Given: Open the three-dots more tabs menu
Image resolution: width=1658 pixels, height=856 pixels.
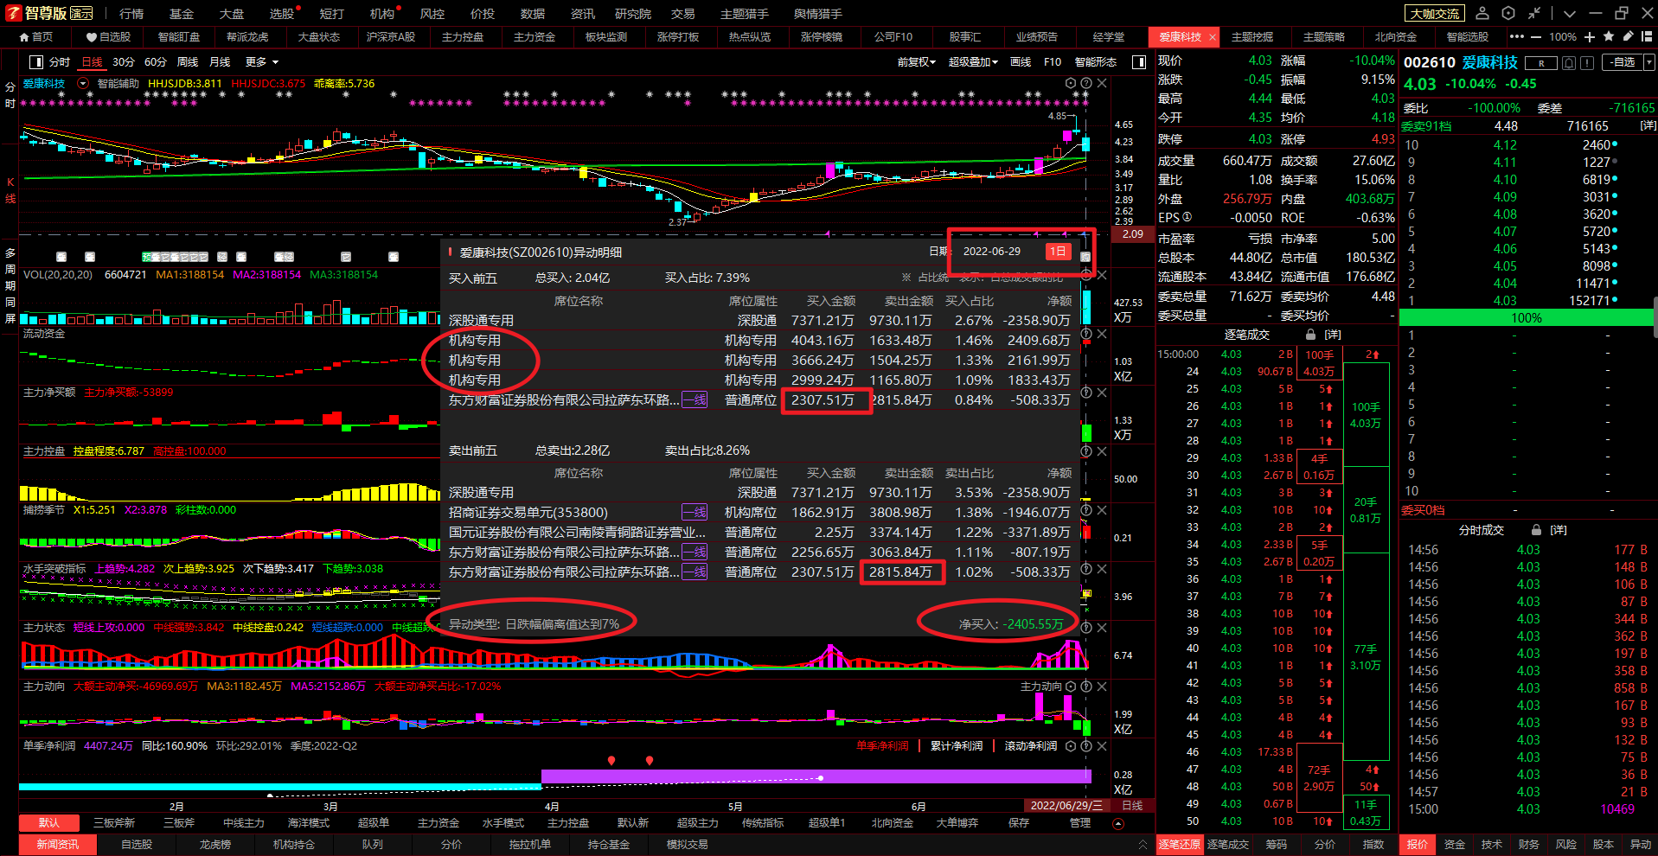Looking at the screenshot, I should tap(1517, 36).
